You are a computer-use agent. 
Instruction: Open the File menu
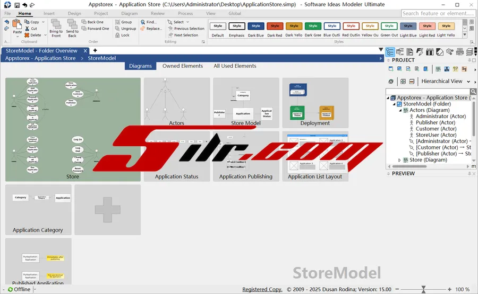7,13
